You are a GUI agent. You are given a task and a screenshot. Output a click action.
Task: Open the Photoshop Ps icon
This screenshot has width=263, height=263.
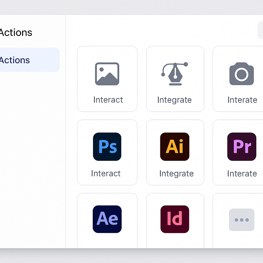click(x=107, y=147)
